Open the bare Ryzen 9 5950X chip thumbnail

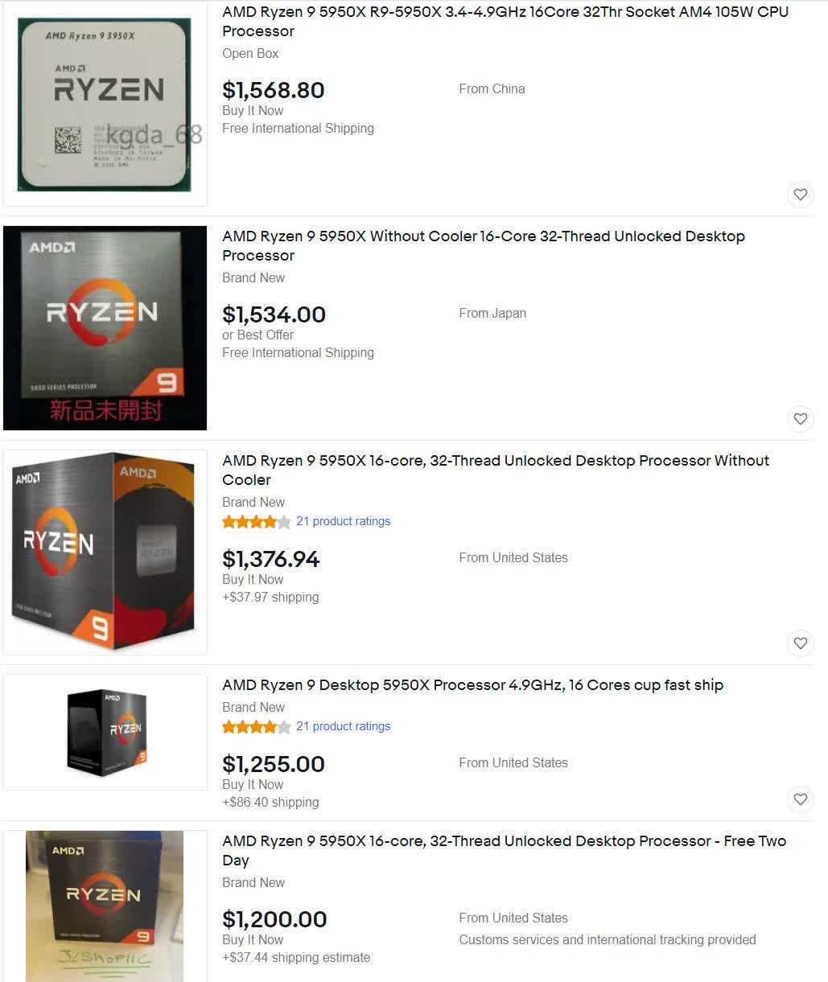tap(105, 105)
